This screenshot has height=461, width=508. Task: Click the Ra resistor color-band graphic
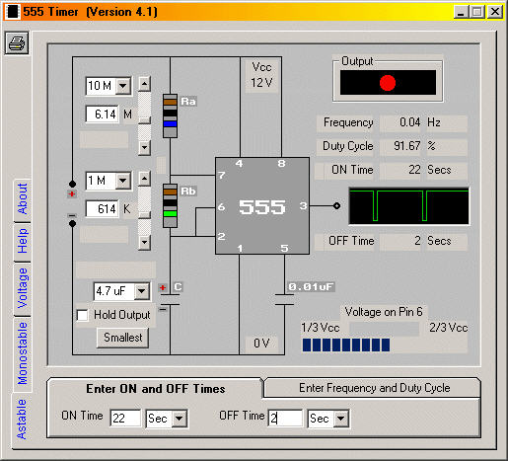click(x=170, y=115)
